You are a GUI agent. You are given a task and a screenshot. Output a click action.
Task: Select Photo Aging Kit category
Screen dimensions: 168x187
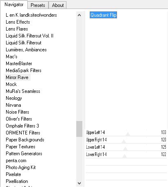(x=21, y=167)
